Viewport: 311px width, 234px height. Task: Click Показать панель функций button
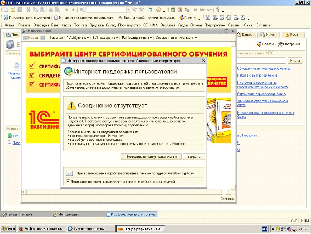[x=27, y=18]
